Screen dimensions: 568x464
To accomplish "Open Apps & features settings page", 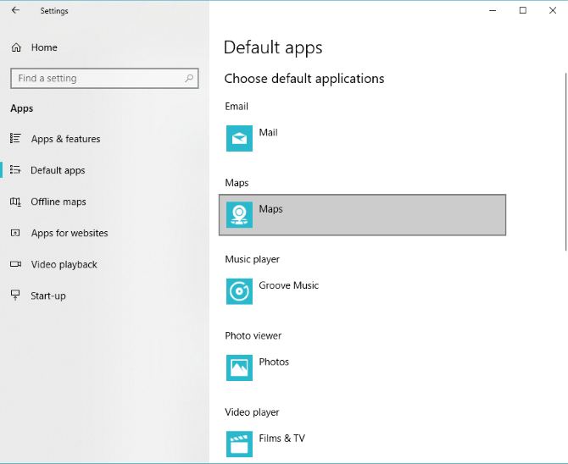I will 65,139.
